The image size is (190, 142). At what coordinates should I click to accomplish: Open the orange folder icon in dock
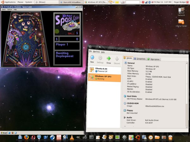(157, 137)
